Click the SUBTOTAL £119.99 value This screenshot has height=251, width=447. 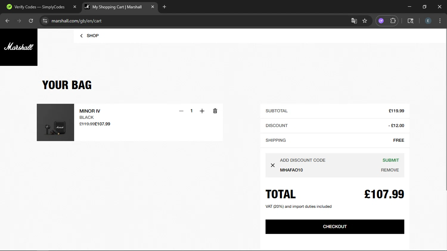[x=396, y=111]
